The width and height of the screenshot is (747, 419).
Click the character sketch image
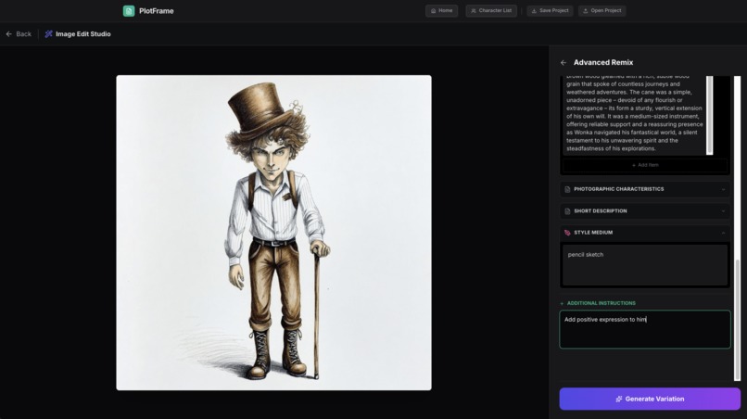(x=274, y=233)
